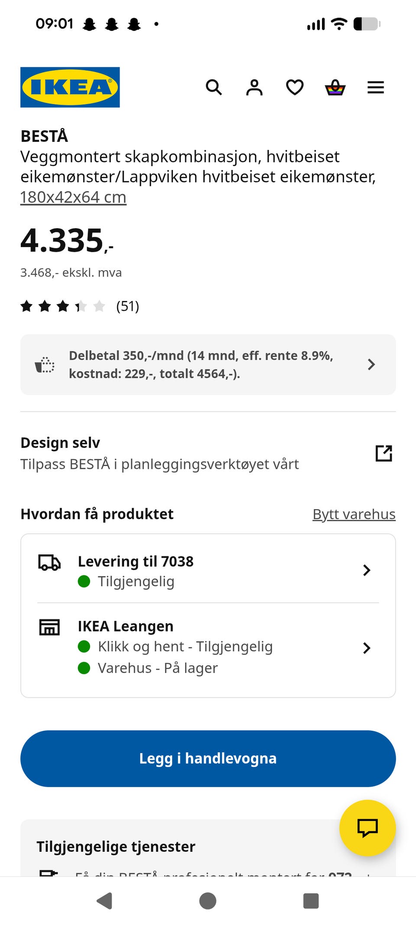
Task: Tap the delivery truck icon
Action: [49, 562]
